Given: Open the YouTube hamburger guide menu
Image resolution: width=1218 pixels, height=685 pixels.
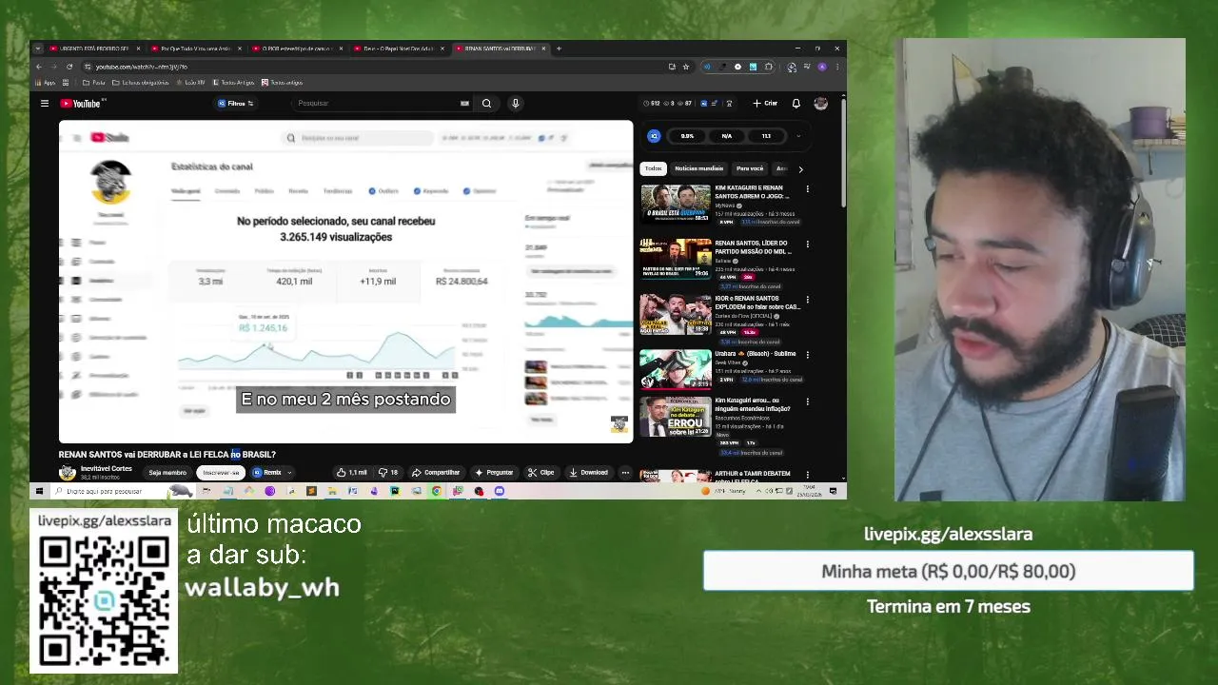Looking at the screenshot, I should (x=44, y=103).
